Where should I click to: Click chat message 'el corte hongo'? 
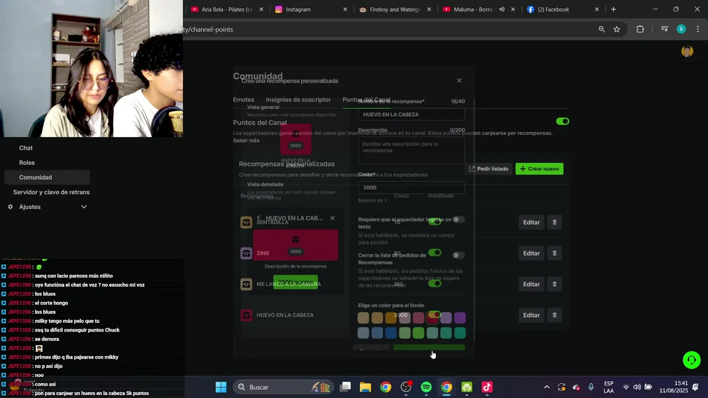51,303
